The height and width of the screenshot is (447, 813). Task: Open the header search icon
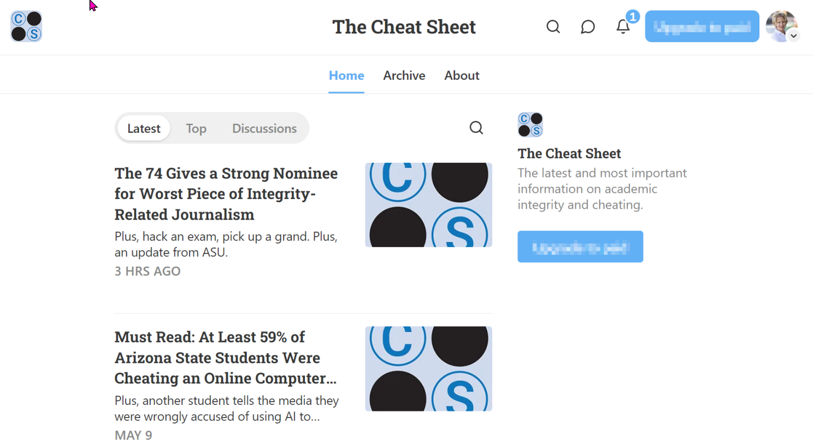(x=553, y=26)
